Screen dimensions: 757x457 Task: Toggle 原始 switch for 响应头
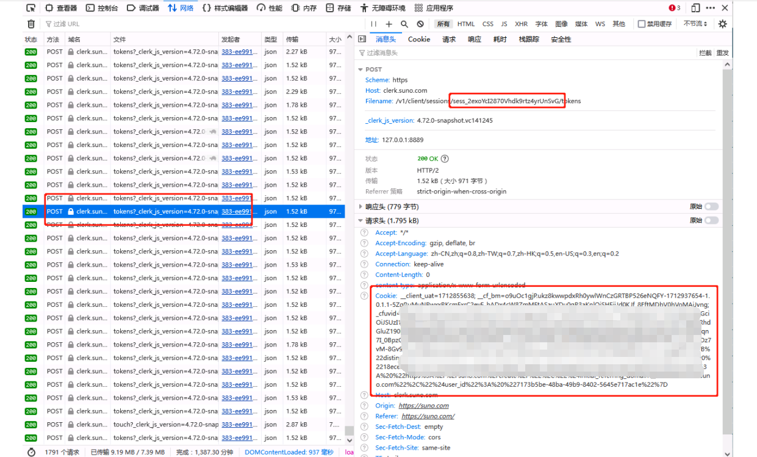pos(711,207)
